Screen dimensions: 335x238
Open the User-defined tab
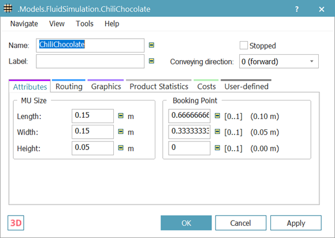246,87
